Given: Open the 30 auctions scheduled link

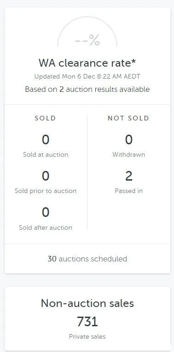Looking at the screenshot, I should 87,259.
